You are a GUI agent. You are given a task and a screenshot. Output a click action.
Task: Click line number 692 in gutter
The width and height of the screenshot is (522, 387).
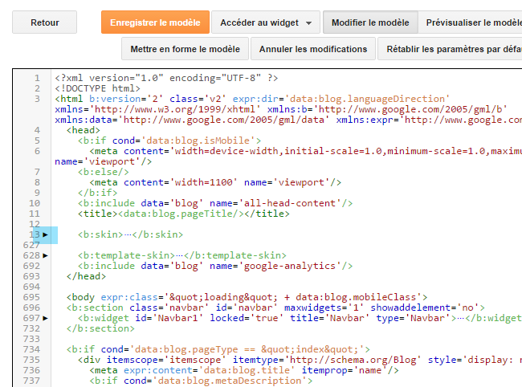[x=31, y=267]
